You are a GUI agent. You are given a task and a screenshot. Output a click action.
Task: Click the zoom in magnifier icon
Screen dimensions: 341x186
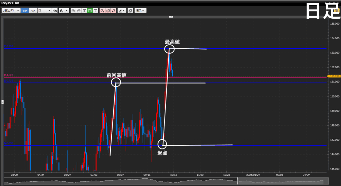point(73,11)
